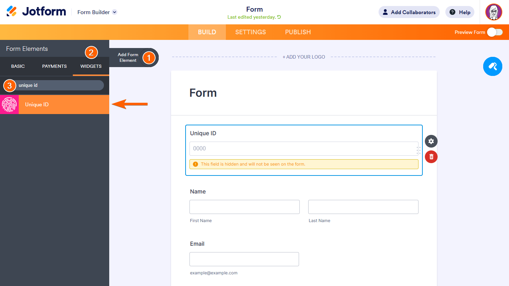Click the Jotform logo
509x286 pixels.
coord(36,12)
